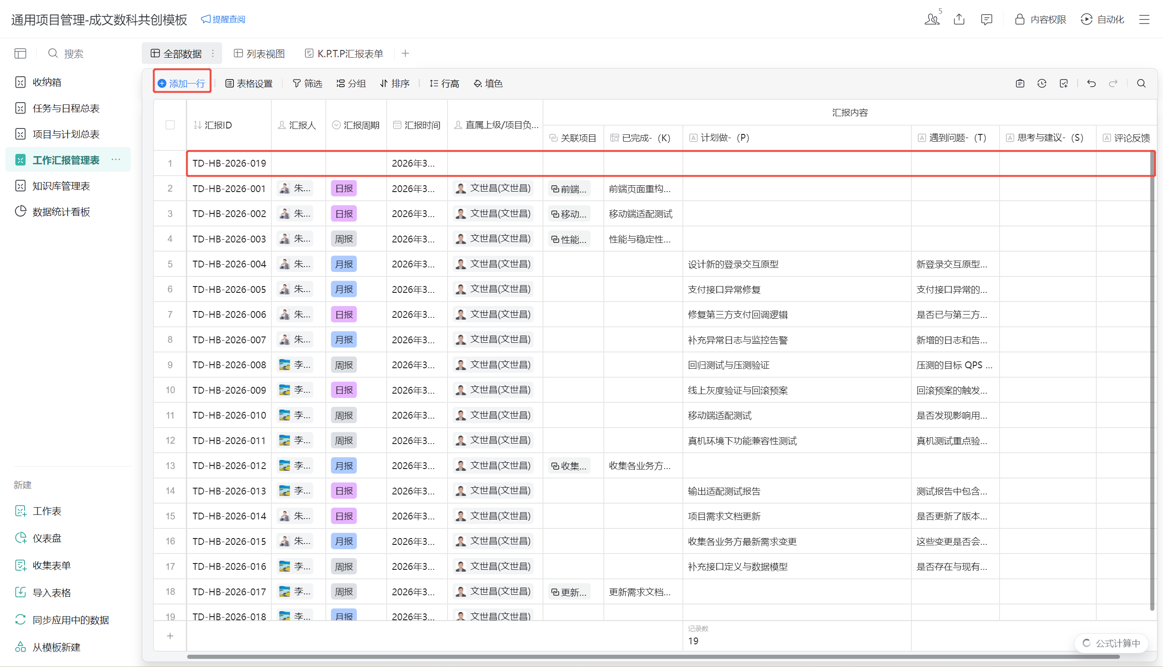
Task: Open the comments icon in header
Action: 986,19
